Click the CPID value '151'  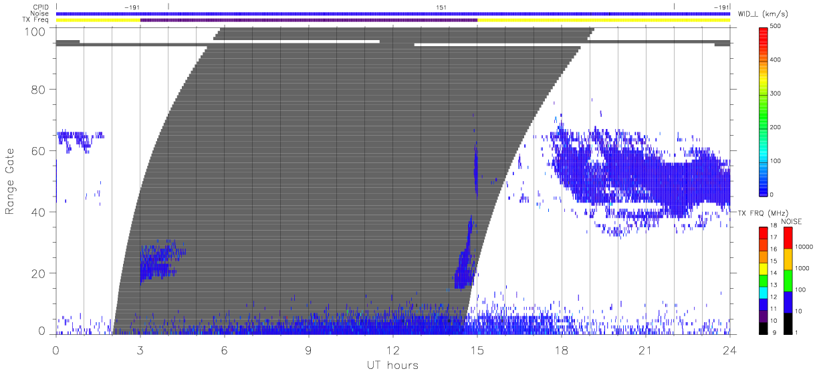click(441, 7)
